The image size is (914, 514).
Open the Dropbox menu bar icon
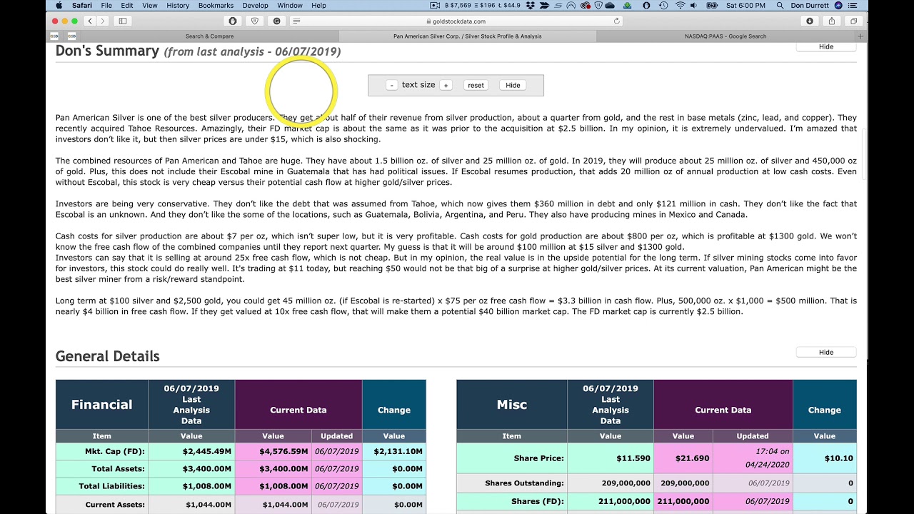[x=531, y=5]
